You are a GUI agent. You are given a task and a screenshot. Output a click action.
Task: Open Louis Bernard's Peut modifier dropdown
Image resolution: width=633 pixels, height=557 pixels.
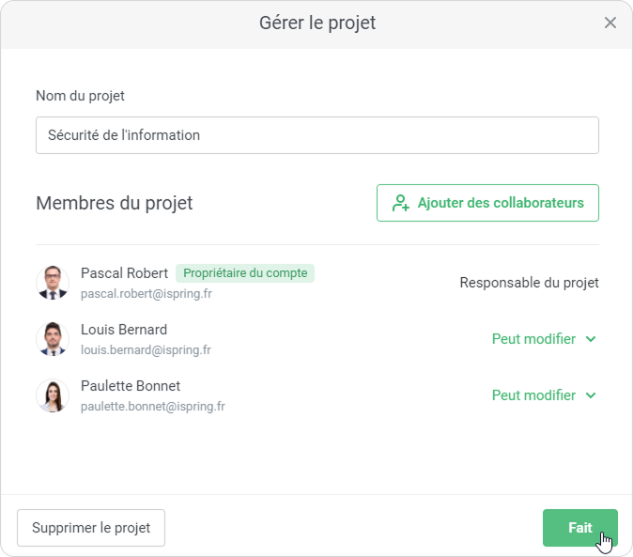(x=534, y=339)
